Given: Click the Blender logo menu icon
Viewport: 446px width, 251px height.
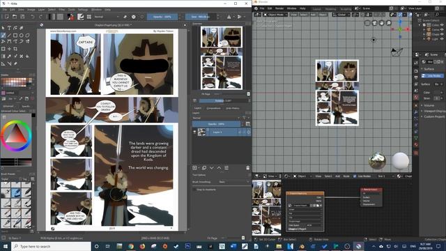Looking at the screenshot, I should (256, 8).
